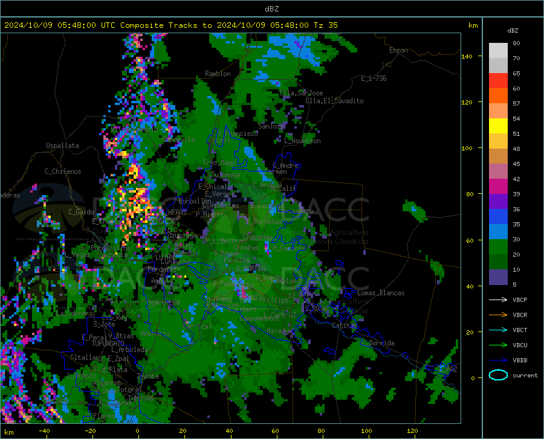Click the 'L_Asuncion' map label
Viewport: 544px width, 439px height.
302,141
